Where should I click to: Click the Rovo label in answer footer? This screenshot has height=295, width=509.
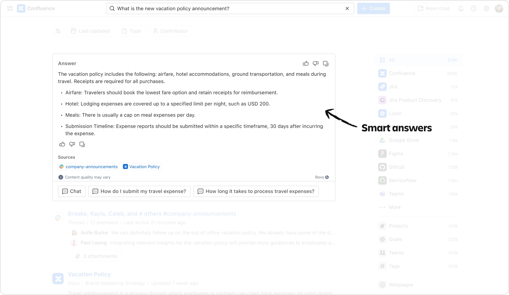[x=322, y=177]
